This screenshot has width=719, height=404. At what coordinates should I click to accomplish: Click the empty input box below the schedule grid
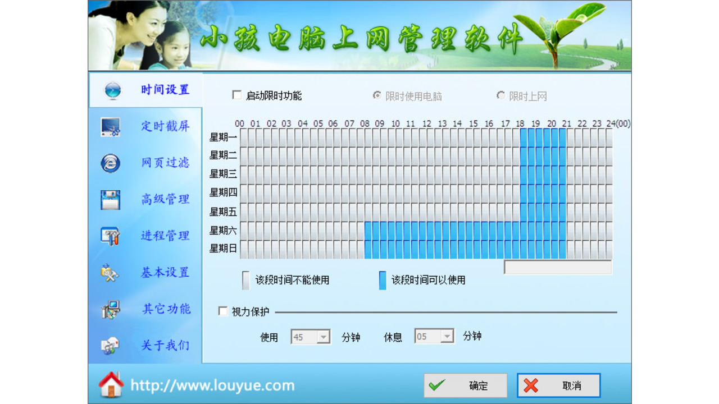[x=558, y=268]
